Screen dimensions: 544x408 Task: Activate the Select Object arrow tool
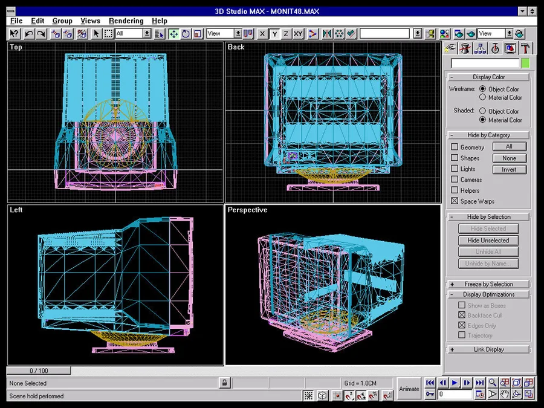pos(96,34)
